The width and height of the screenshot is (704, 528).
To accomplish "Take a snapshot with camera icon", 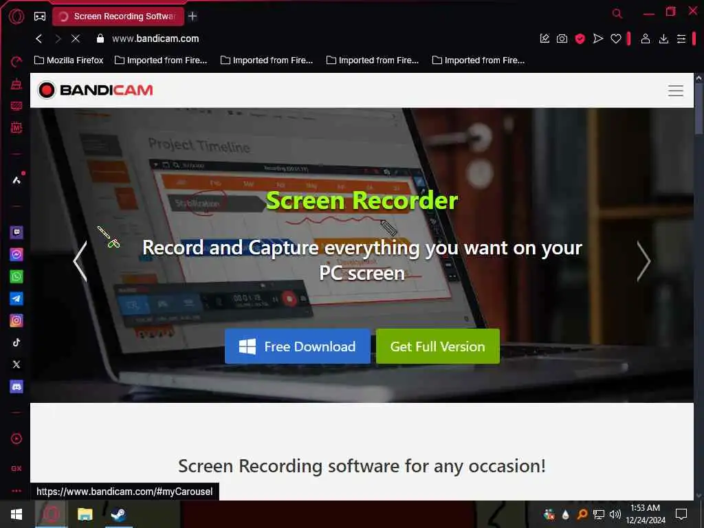I will [562, 38].
